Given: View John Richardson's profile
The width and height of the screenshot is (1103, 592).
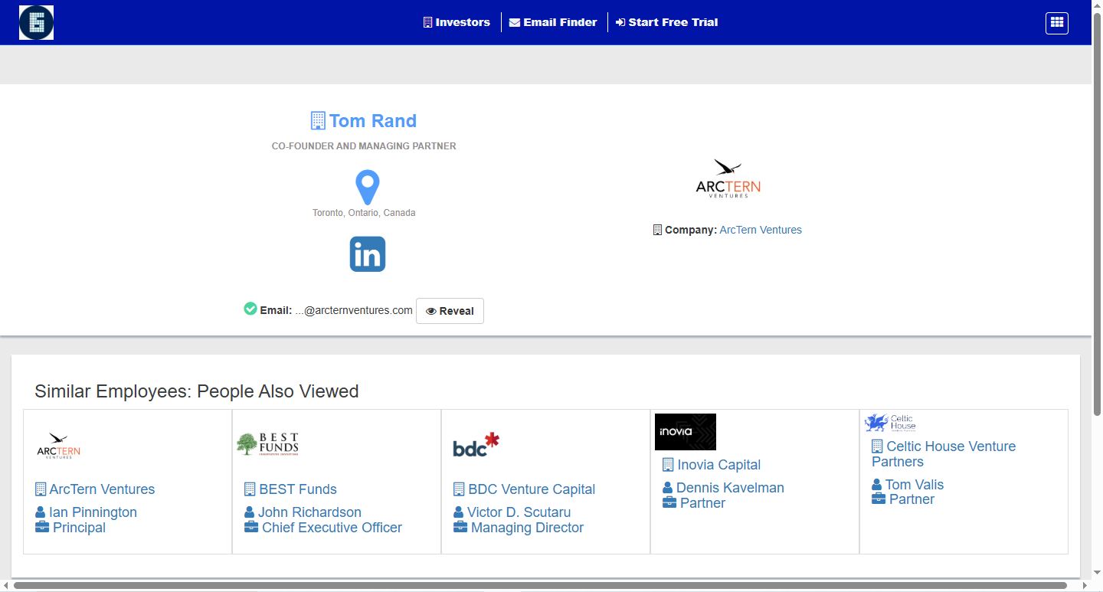Looking at the screenshot, I should pyautogui.click(x=309, y=512).
